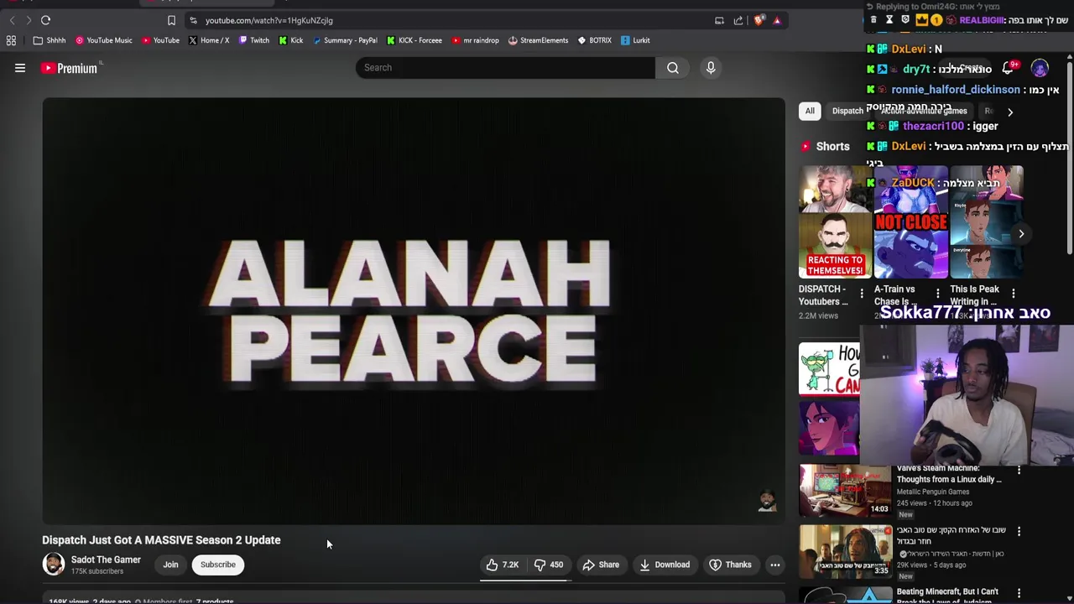The height and width of the screenshot is (604, 1074).
Task: Open the StreamElements bookmark
Action: point(538,40)
